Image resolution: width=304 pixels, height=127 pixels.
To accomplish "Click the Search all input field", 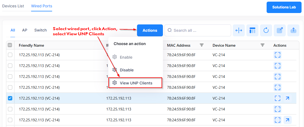I will [x=201, y=30].
